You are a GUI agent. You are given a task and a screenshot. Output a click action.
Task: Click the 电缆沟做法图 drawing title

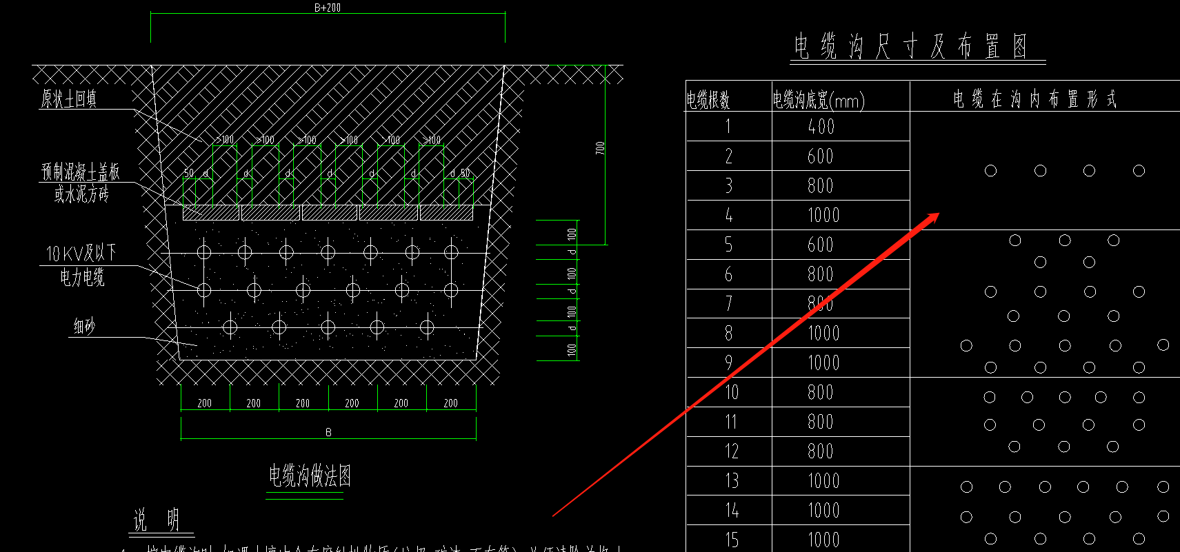click(310, 476)
